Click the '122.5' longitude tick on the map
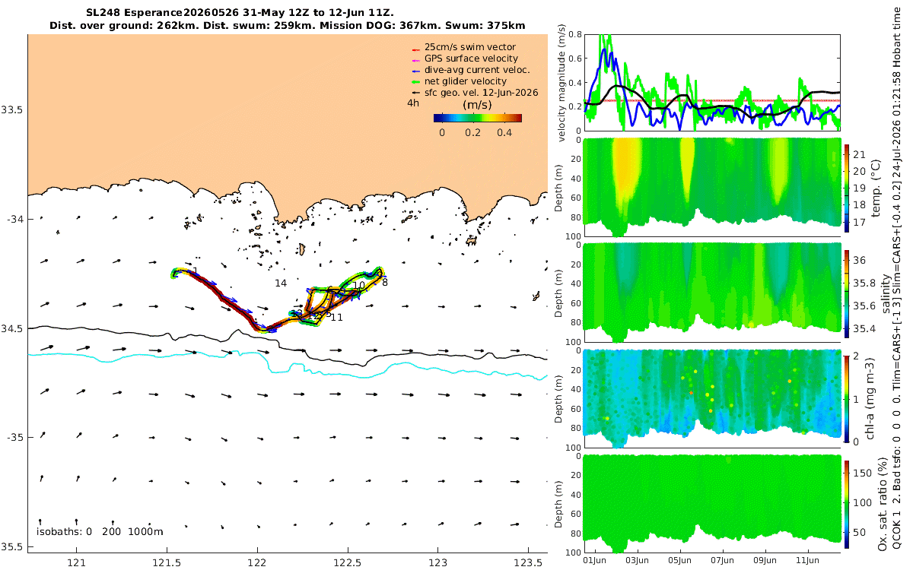The height and width of the screenshot is (570, 913). (348, 563)
